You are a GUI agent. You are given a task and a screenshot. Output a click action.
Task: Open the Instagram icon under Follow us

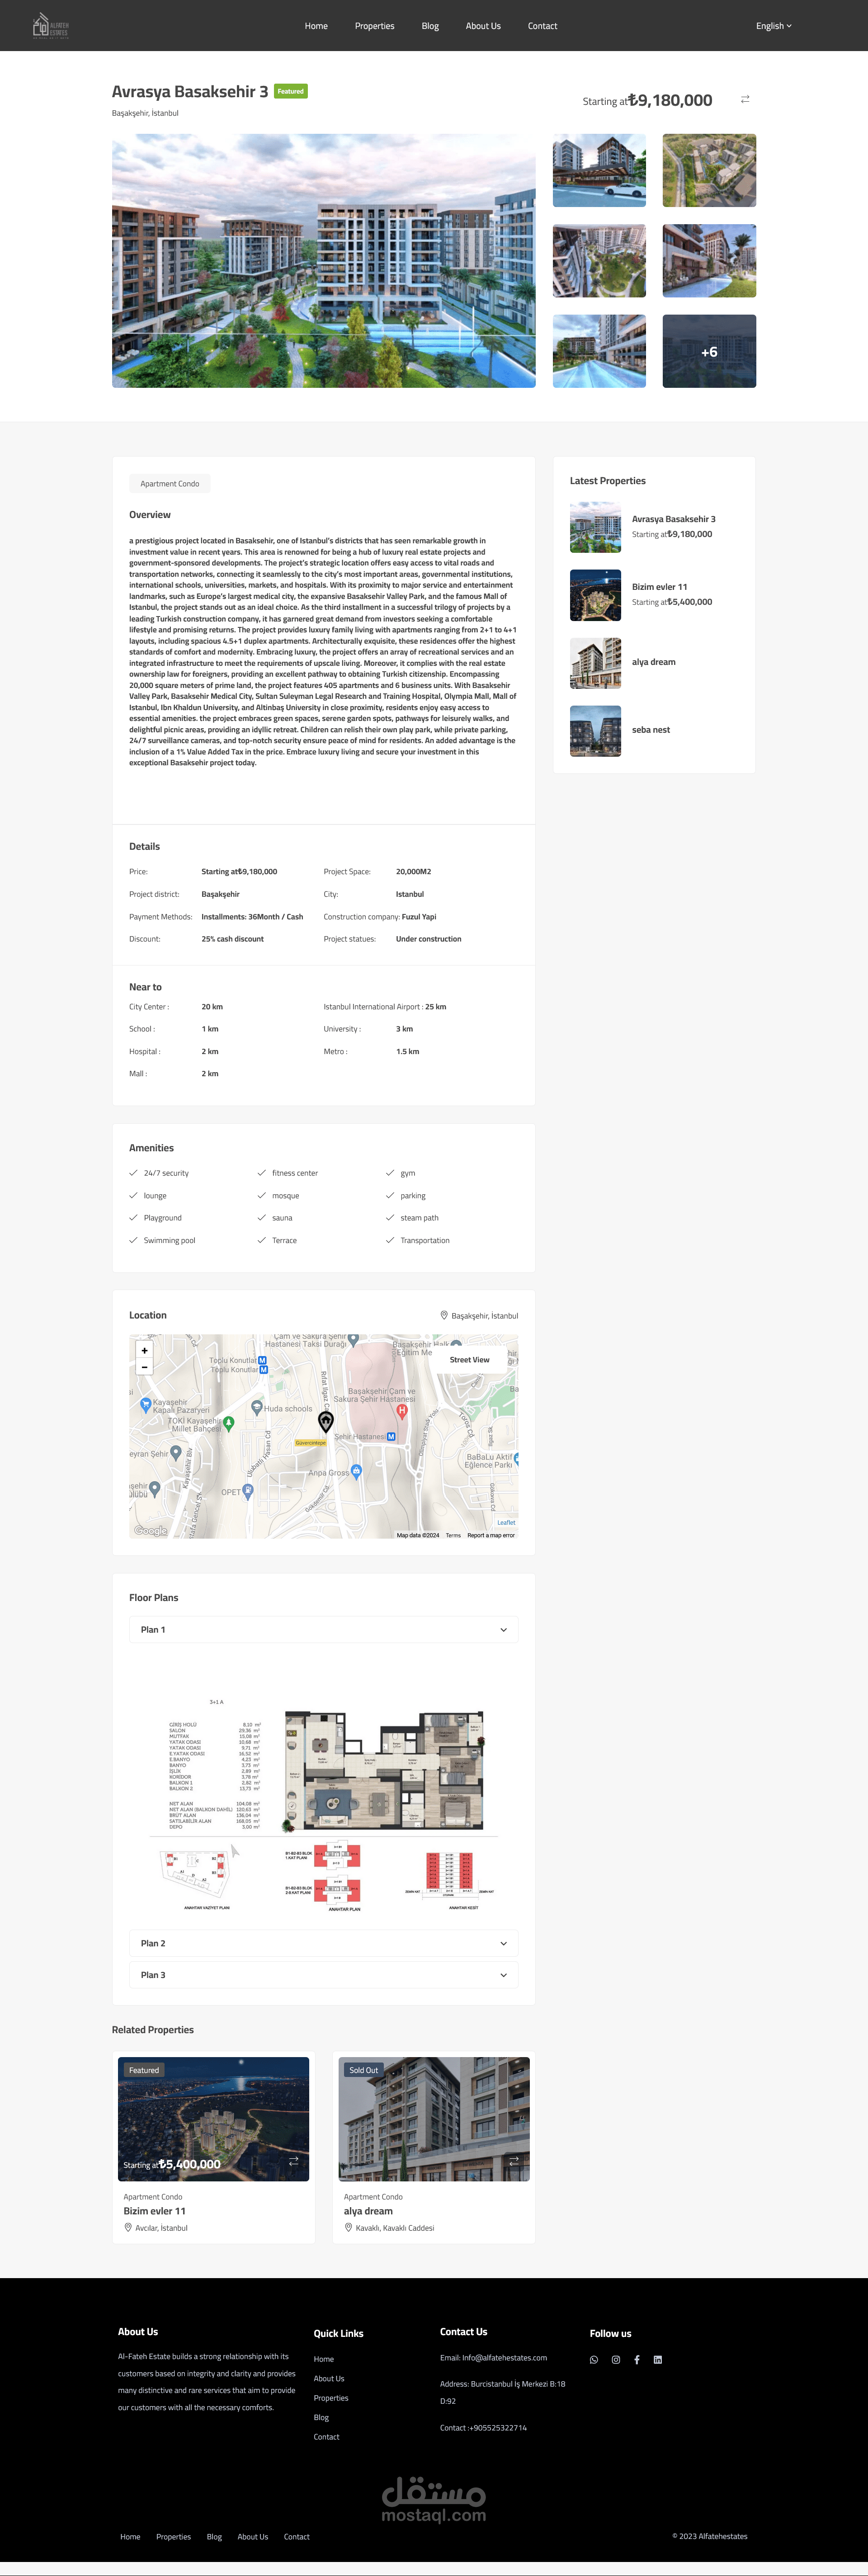616,2360
